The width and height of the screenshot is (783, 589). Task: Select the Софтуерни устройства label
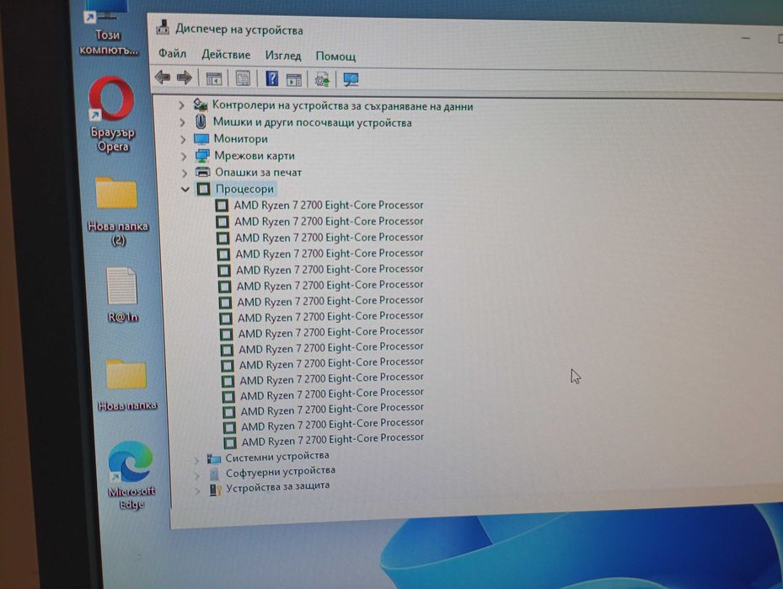click(280, 471)
